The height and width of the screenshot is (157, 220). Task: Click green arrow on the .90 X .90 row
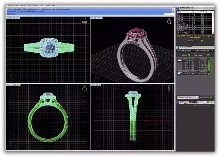click(209, 61)
